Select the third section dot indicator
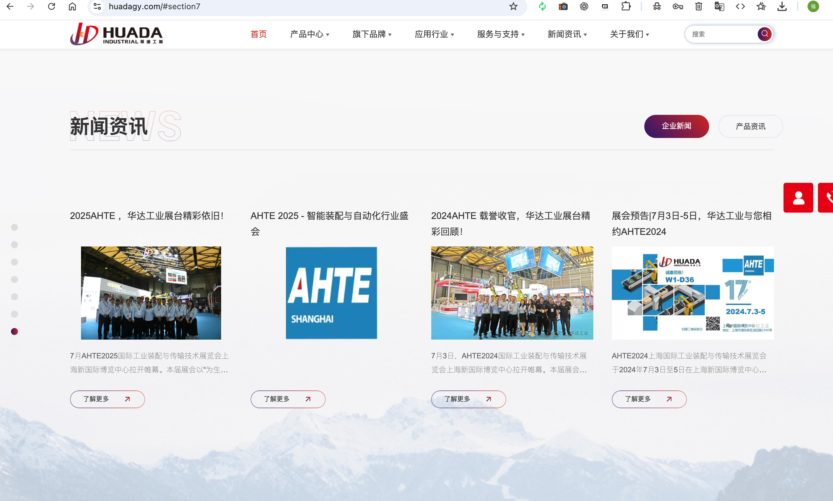Screen dimensions: 833x501 [x=14, y=262]
